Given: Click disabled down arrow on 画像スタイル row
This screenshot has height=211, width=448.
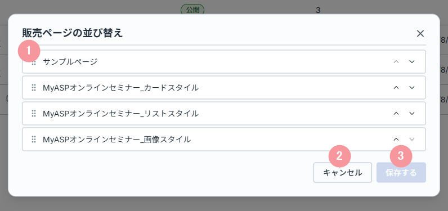Looking at the screenshot, I should (412, 140).
